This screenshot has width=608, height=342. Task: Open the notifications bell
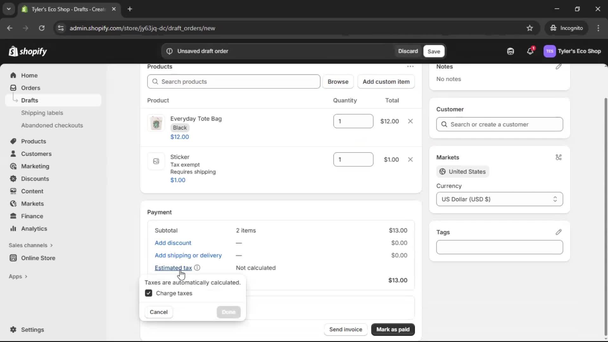[x=530, y=51]
